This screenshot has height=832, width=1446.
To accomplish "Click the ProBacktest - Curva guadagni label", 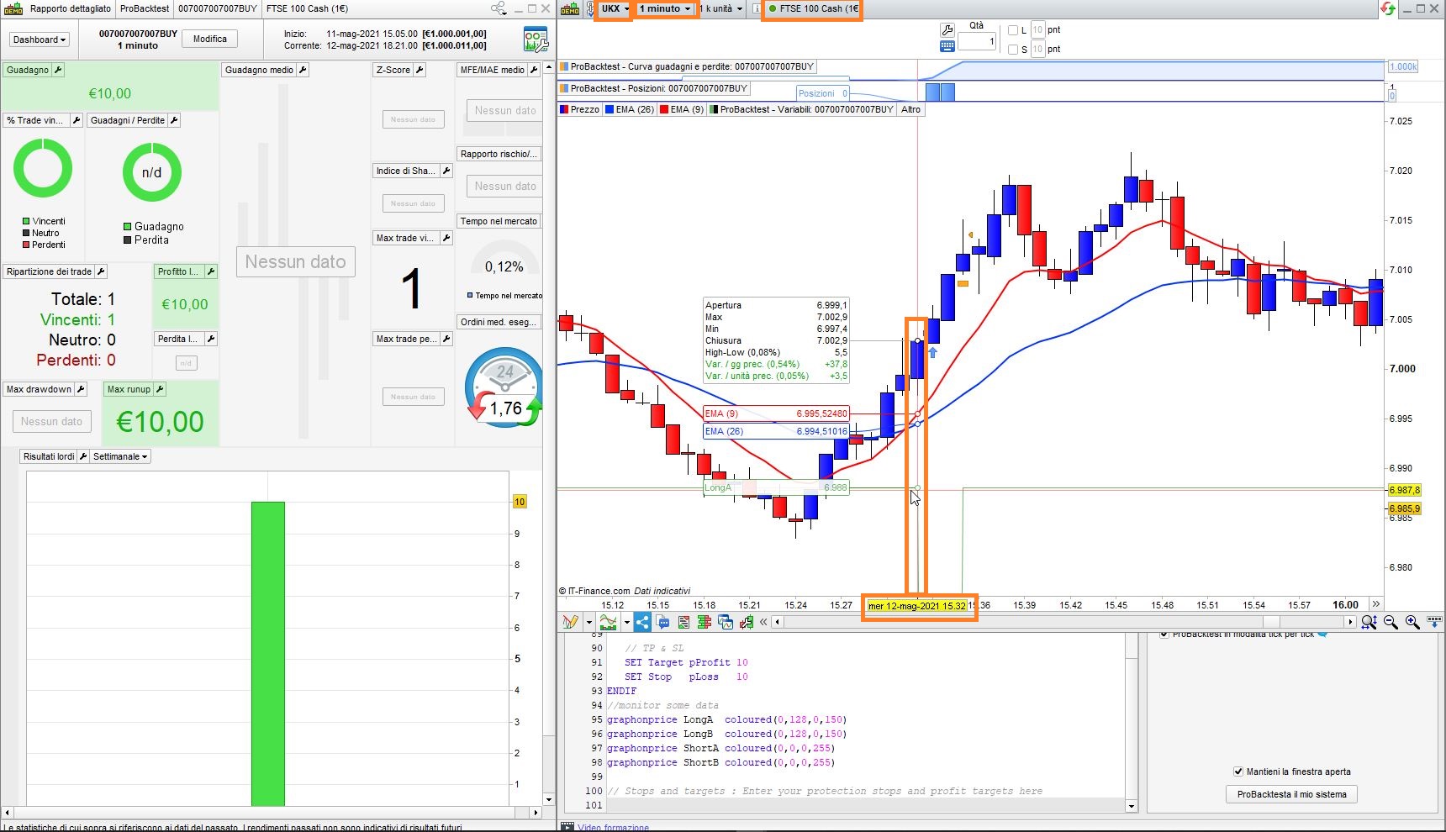I will pyautogui.click(x=686, y=66).
